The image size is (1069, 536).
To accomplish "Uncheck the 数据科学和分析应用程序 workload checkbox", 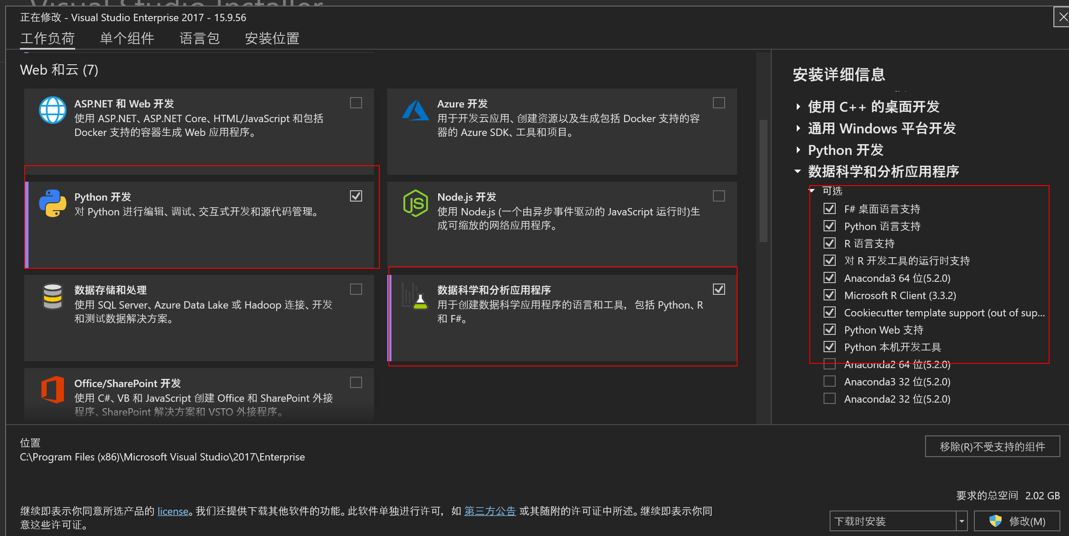I will point(719,289).
